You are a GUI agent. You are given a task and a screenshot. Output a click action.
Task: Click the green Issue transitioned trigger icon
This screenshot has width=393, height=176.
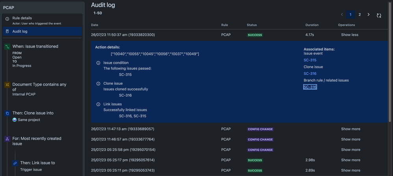pos(7,46)
